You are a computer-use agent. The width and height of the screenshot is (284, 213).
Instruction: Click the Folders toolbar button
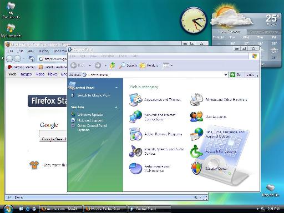click(x=149, y=65)
